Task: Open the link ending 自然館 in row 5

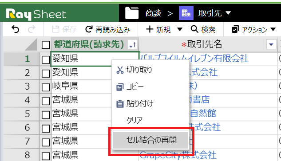Action: [x=203, y=114]
